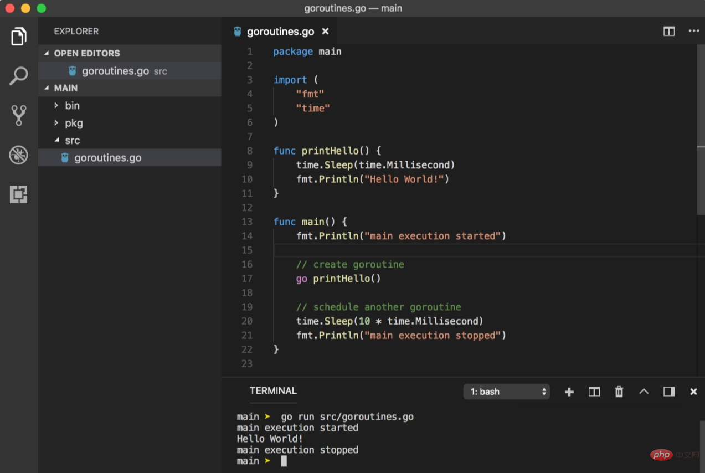Expand the bin folder
Image resolution: width=705 pixels, height=473 pixels.
pyautogui.click(x=72, y=106)
